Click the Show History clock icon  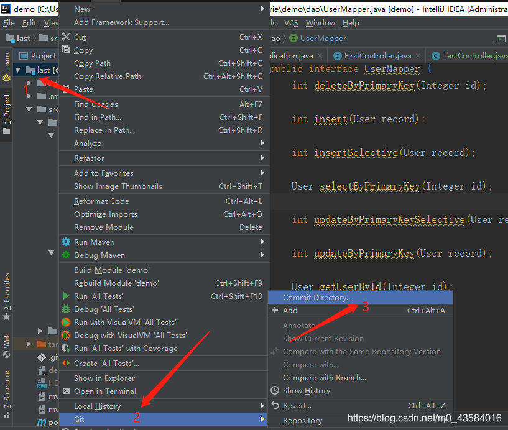(275, 390)
